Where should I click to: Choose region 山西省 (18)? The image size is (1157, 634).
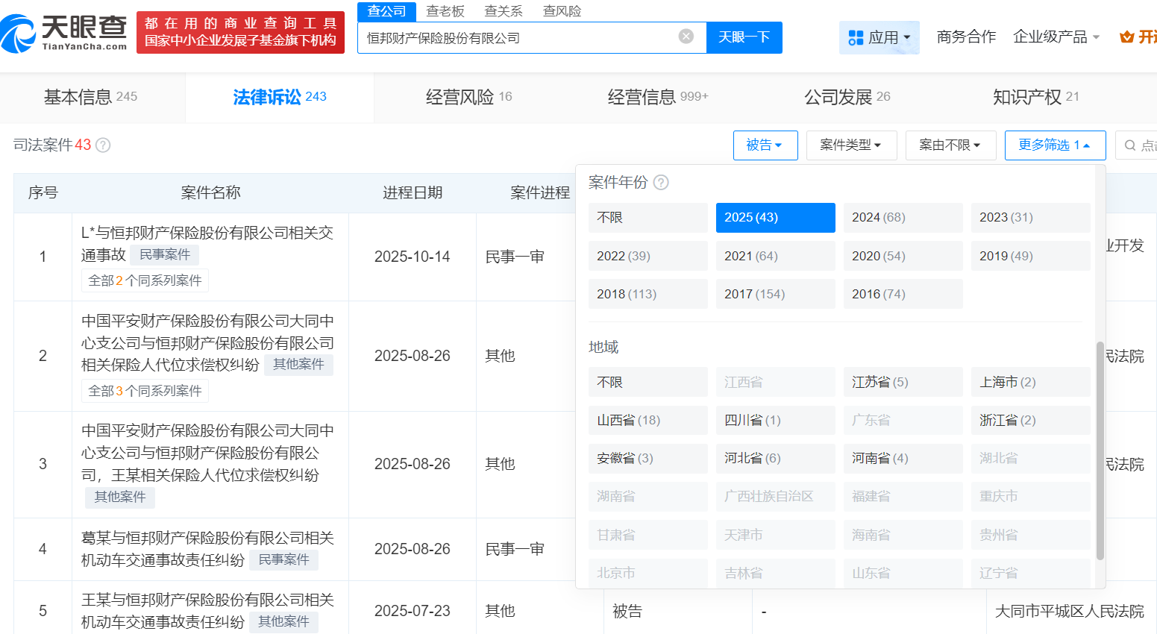[x=648, y=420]
